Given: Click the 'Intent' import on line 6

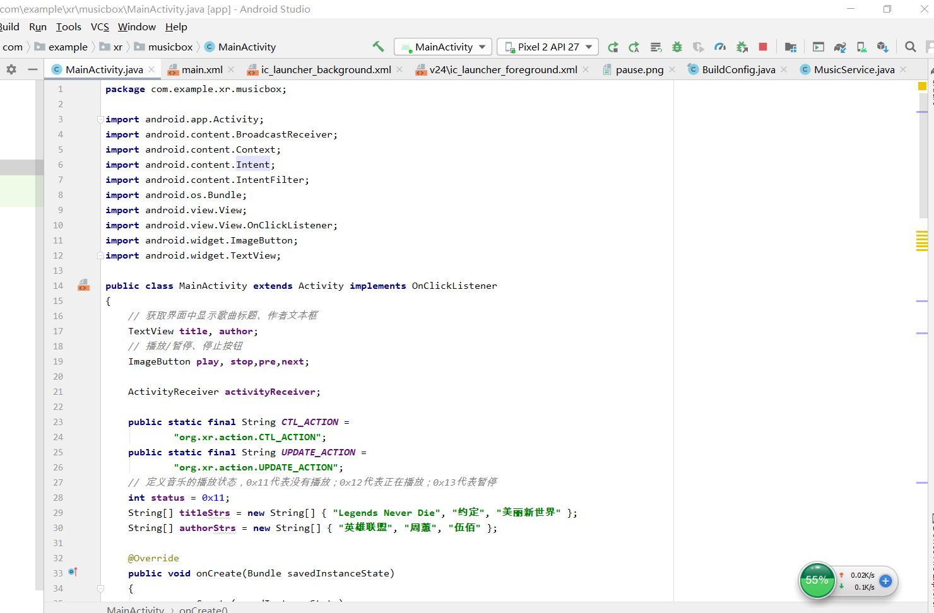Looking at the screenshot, I should tap(253, 165).
